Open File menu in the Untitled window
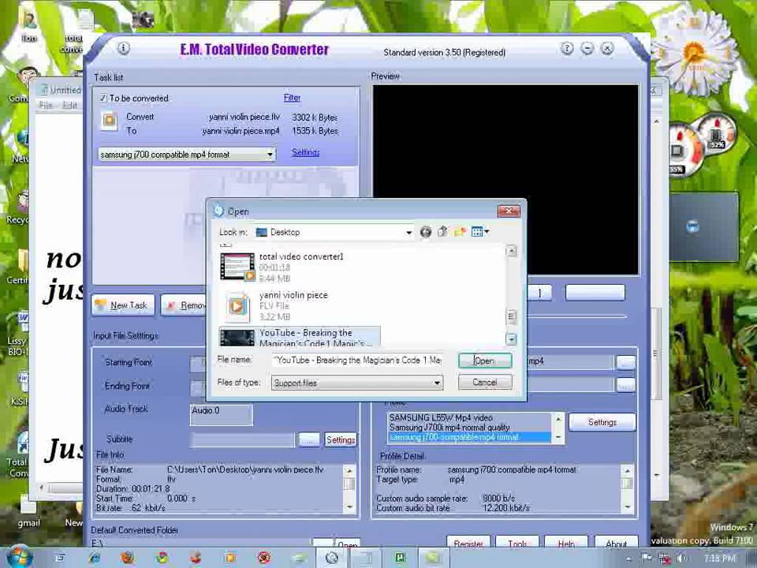The height and width of the screenshot is (568, 757). click(x=46, y=105)
